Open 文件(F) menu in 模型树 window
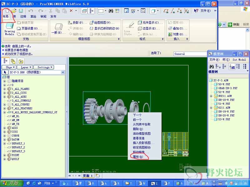250x187 pixels. (x=214, y=60)
